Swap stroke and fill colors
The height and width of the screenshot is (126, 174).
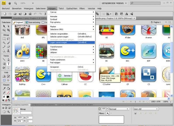(x=9, y=100)
